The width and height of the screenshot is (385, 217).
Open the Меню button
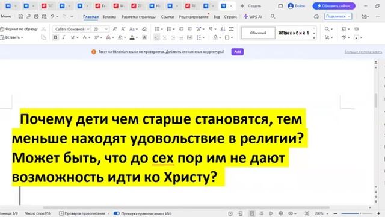tap(6, 16)
